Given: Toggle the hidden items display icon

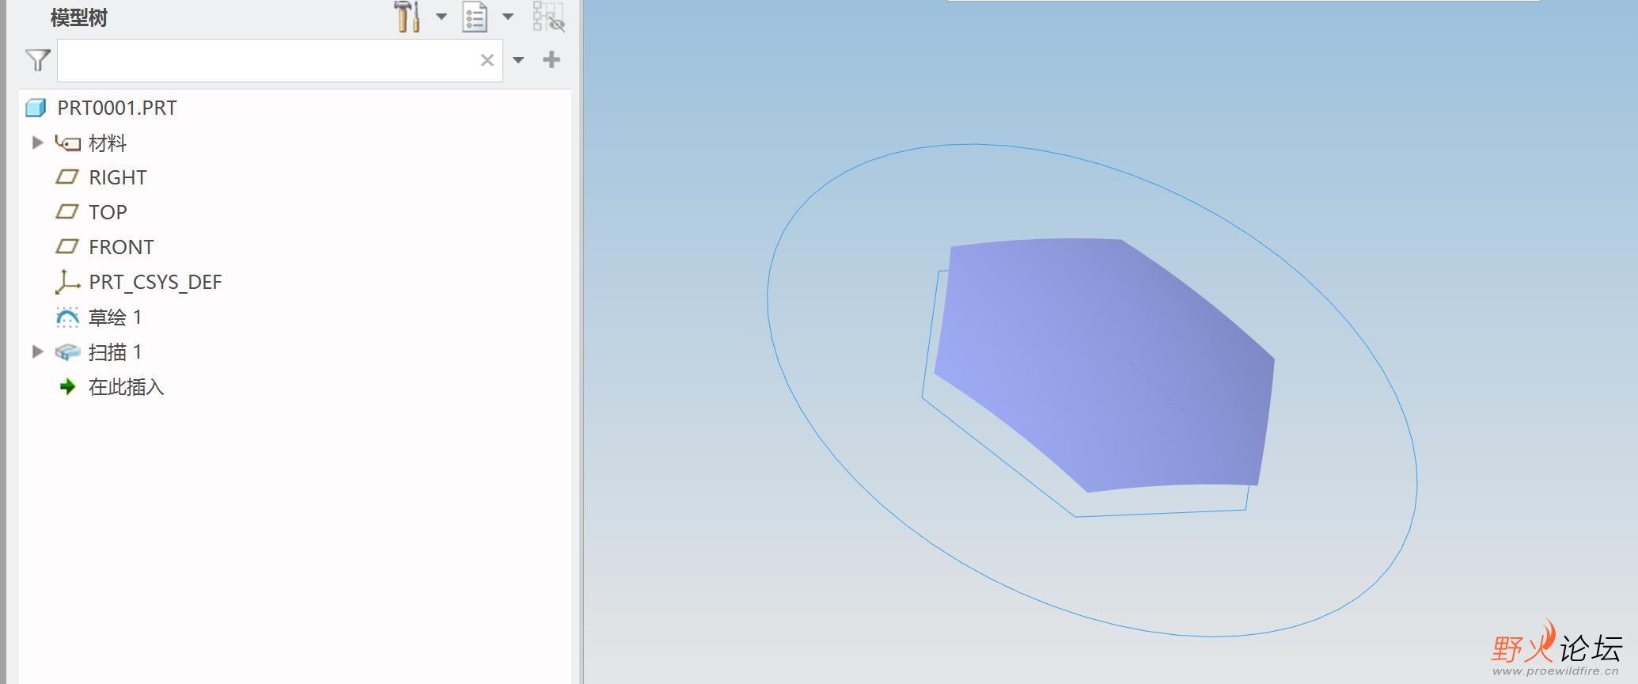Looking at the screenshot, I should [x=548, y=17].
